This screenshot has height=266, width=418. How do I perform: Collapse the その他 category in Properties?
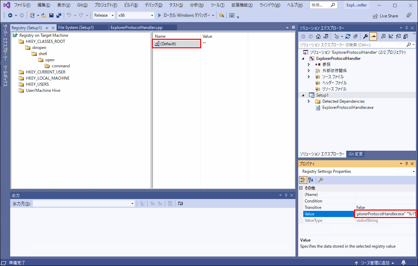click(x=301, y=188)
